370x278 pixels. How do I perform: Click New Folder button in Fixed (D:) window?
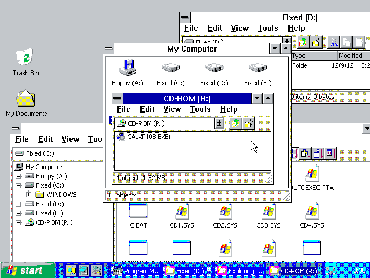(316, 42)
